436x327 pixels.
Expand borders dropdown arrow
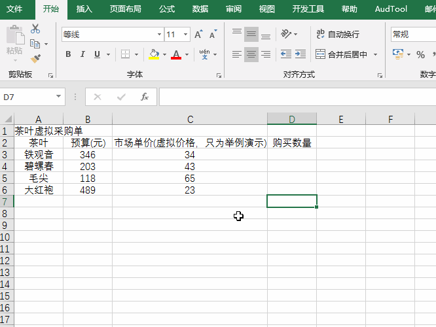(136, 54)
